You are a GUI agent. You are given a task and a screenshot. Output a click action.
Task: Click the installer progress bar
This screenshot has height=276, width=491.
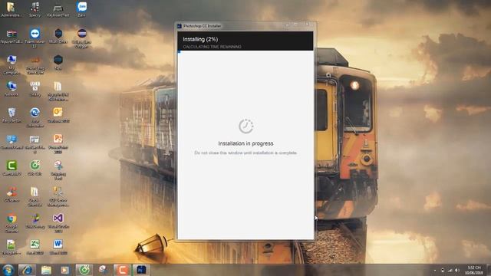245,51
